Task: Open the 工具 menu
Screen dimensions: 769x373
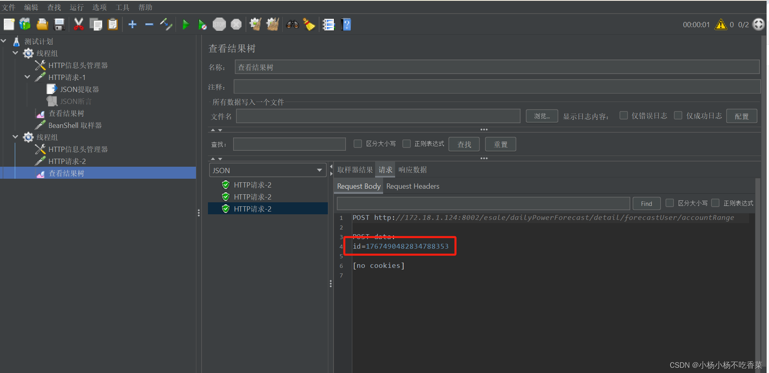Action: pyautogui.click(x=122, y=7)
